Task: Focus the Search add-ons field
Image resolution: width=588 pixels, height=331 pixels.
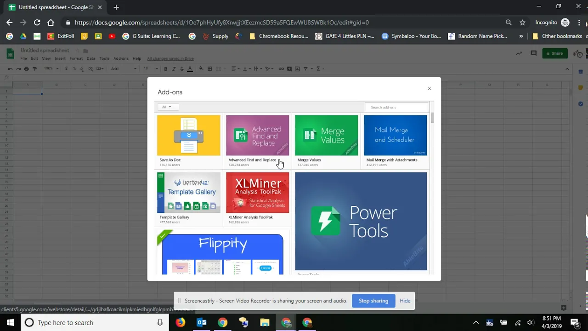Action: click(396, 107)
